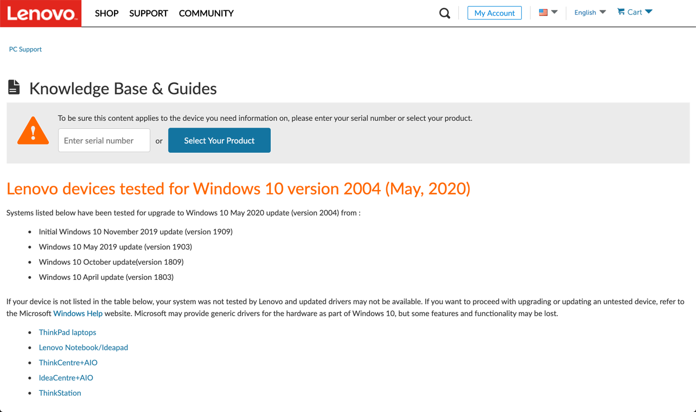Click the orange warning triangle icon
The height and width of the screenshot is (412, 696).
pos(33,131)
